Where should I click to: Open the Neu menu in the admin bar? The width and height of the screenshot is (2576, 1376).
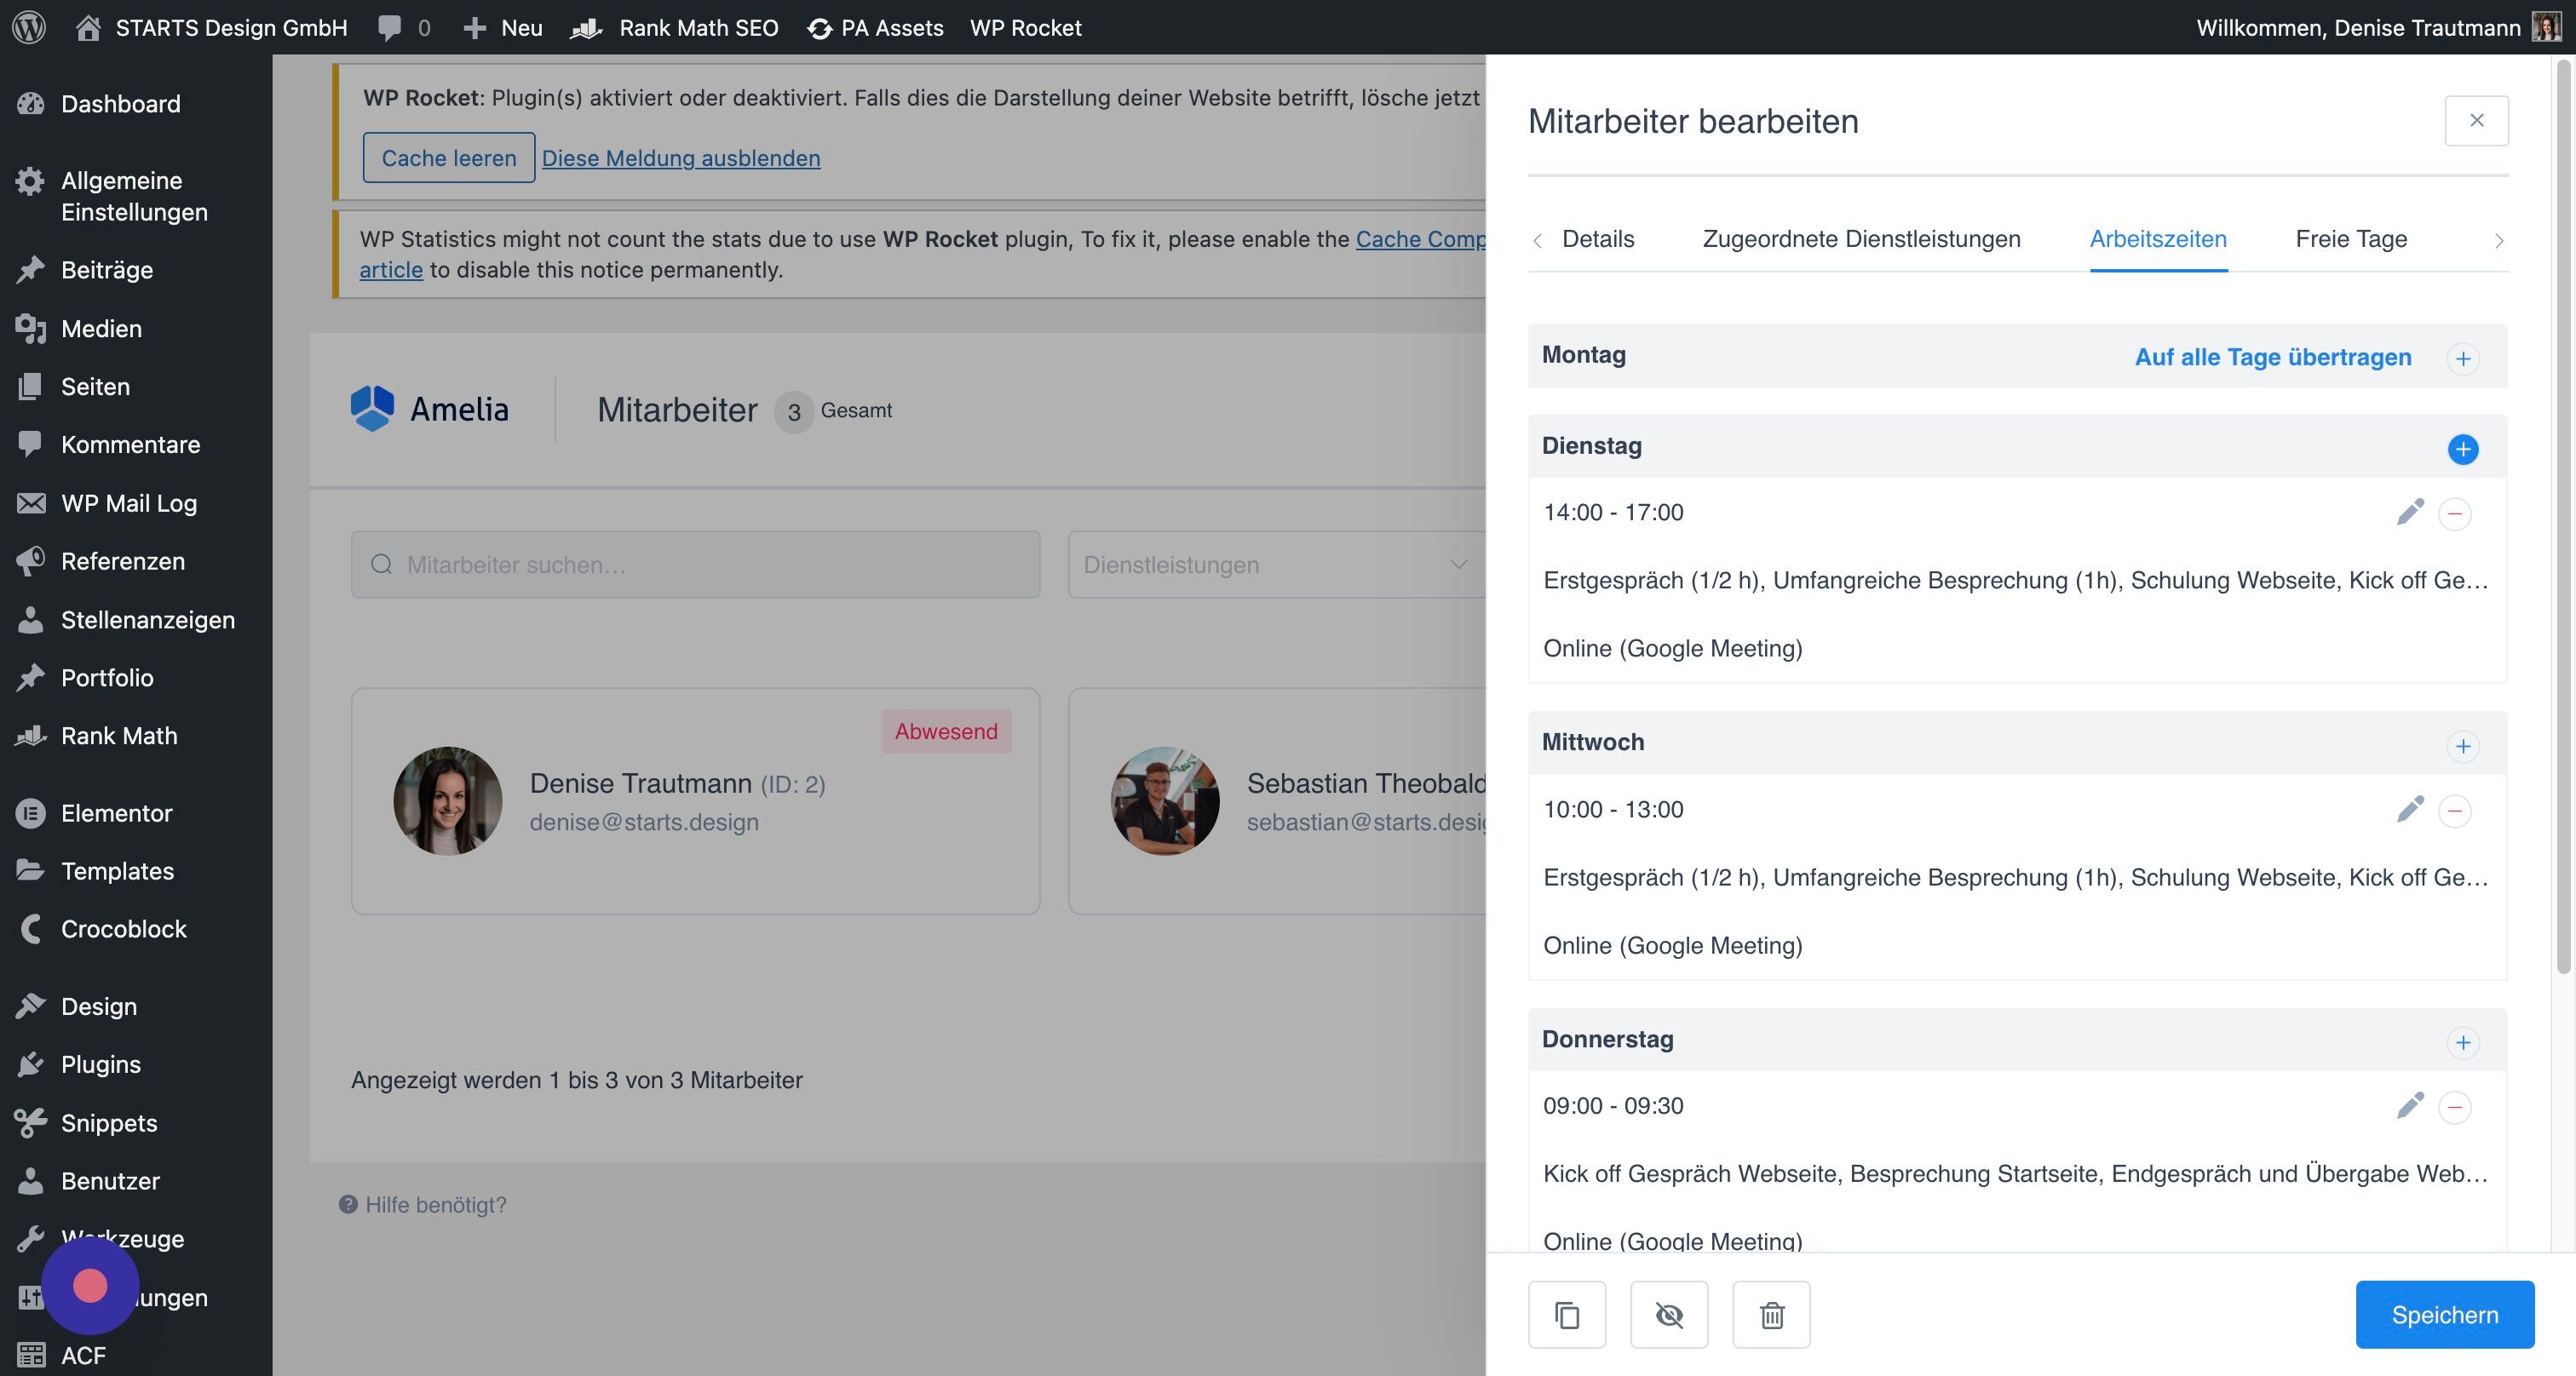(x=502, y=27)
